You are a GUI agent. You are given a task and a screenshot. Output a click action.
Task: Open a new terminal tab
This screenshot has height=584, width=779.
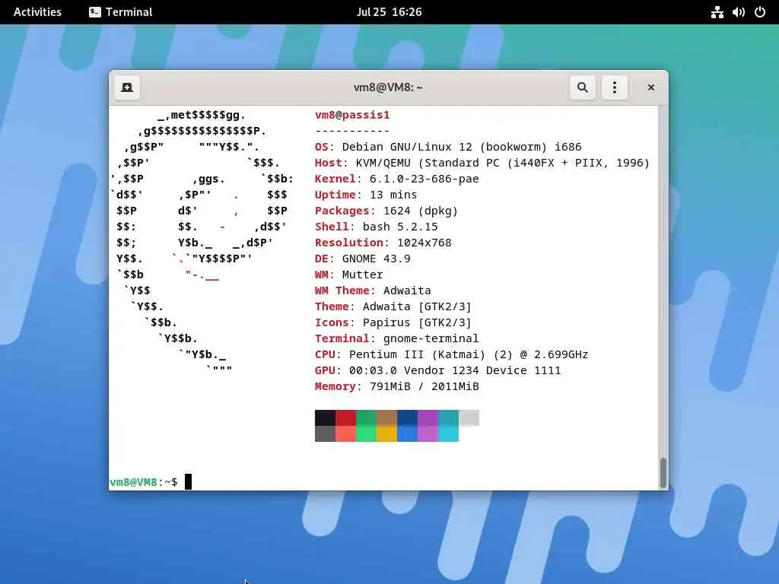tap(127, 87)
